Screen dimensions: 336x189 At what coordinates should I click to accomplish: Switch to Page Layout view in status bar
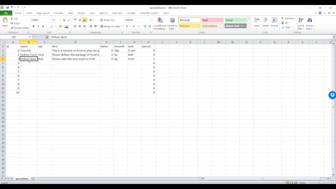(291, 183)
